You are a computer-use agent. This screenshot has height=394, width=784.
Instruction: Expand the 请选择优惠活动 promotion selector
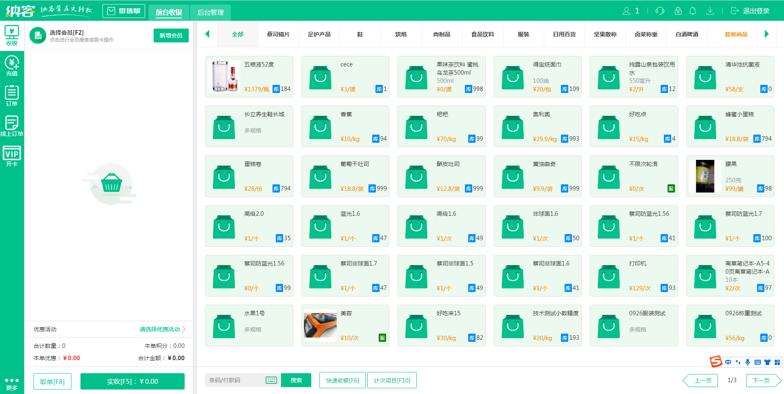click(160, 329)
